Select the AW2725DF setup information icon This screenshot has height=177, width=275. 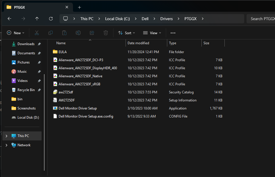55,100
